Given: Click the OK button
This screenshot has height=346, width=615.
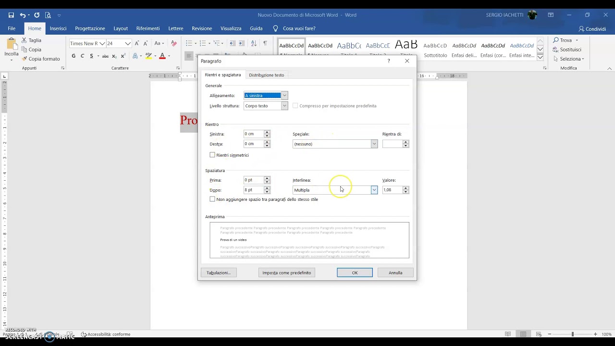Looking at the screenshot, I should click(x=355, y=272).
